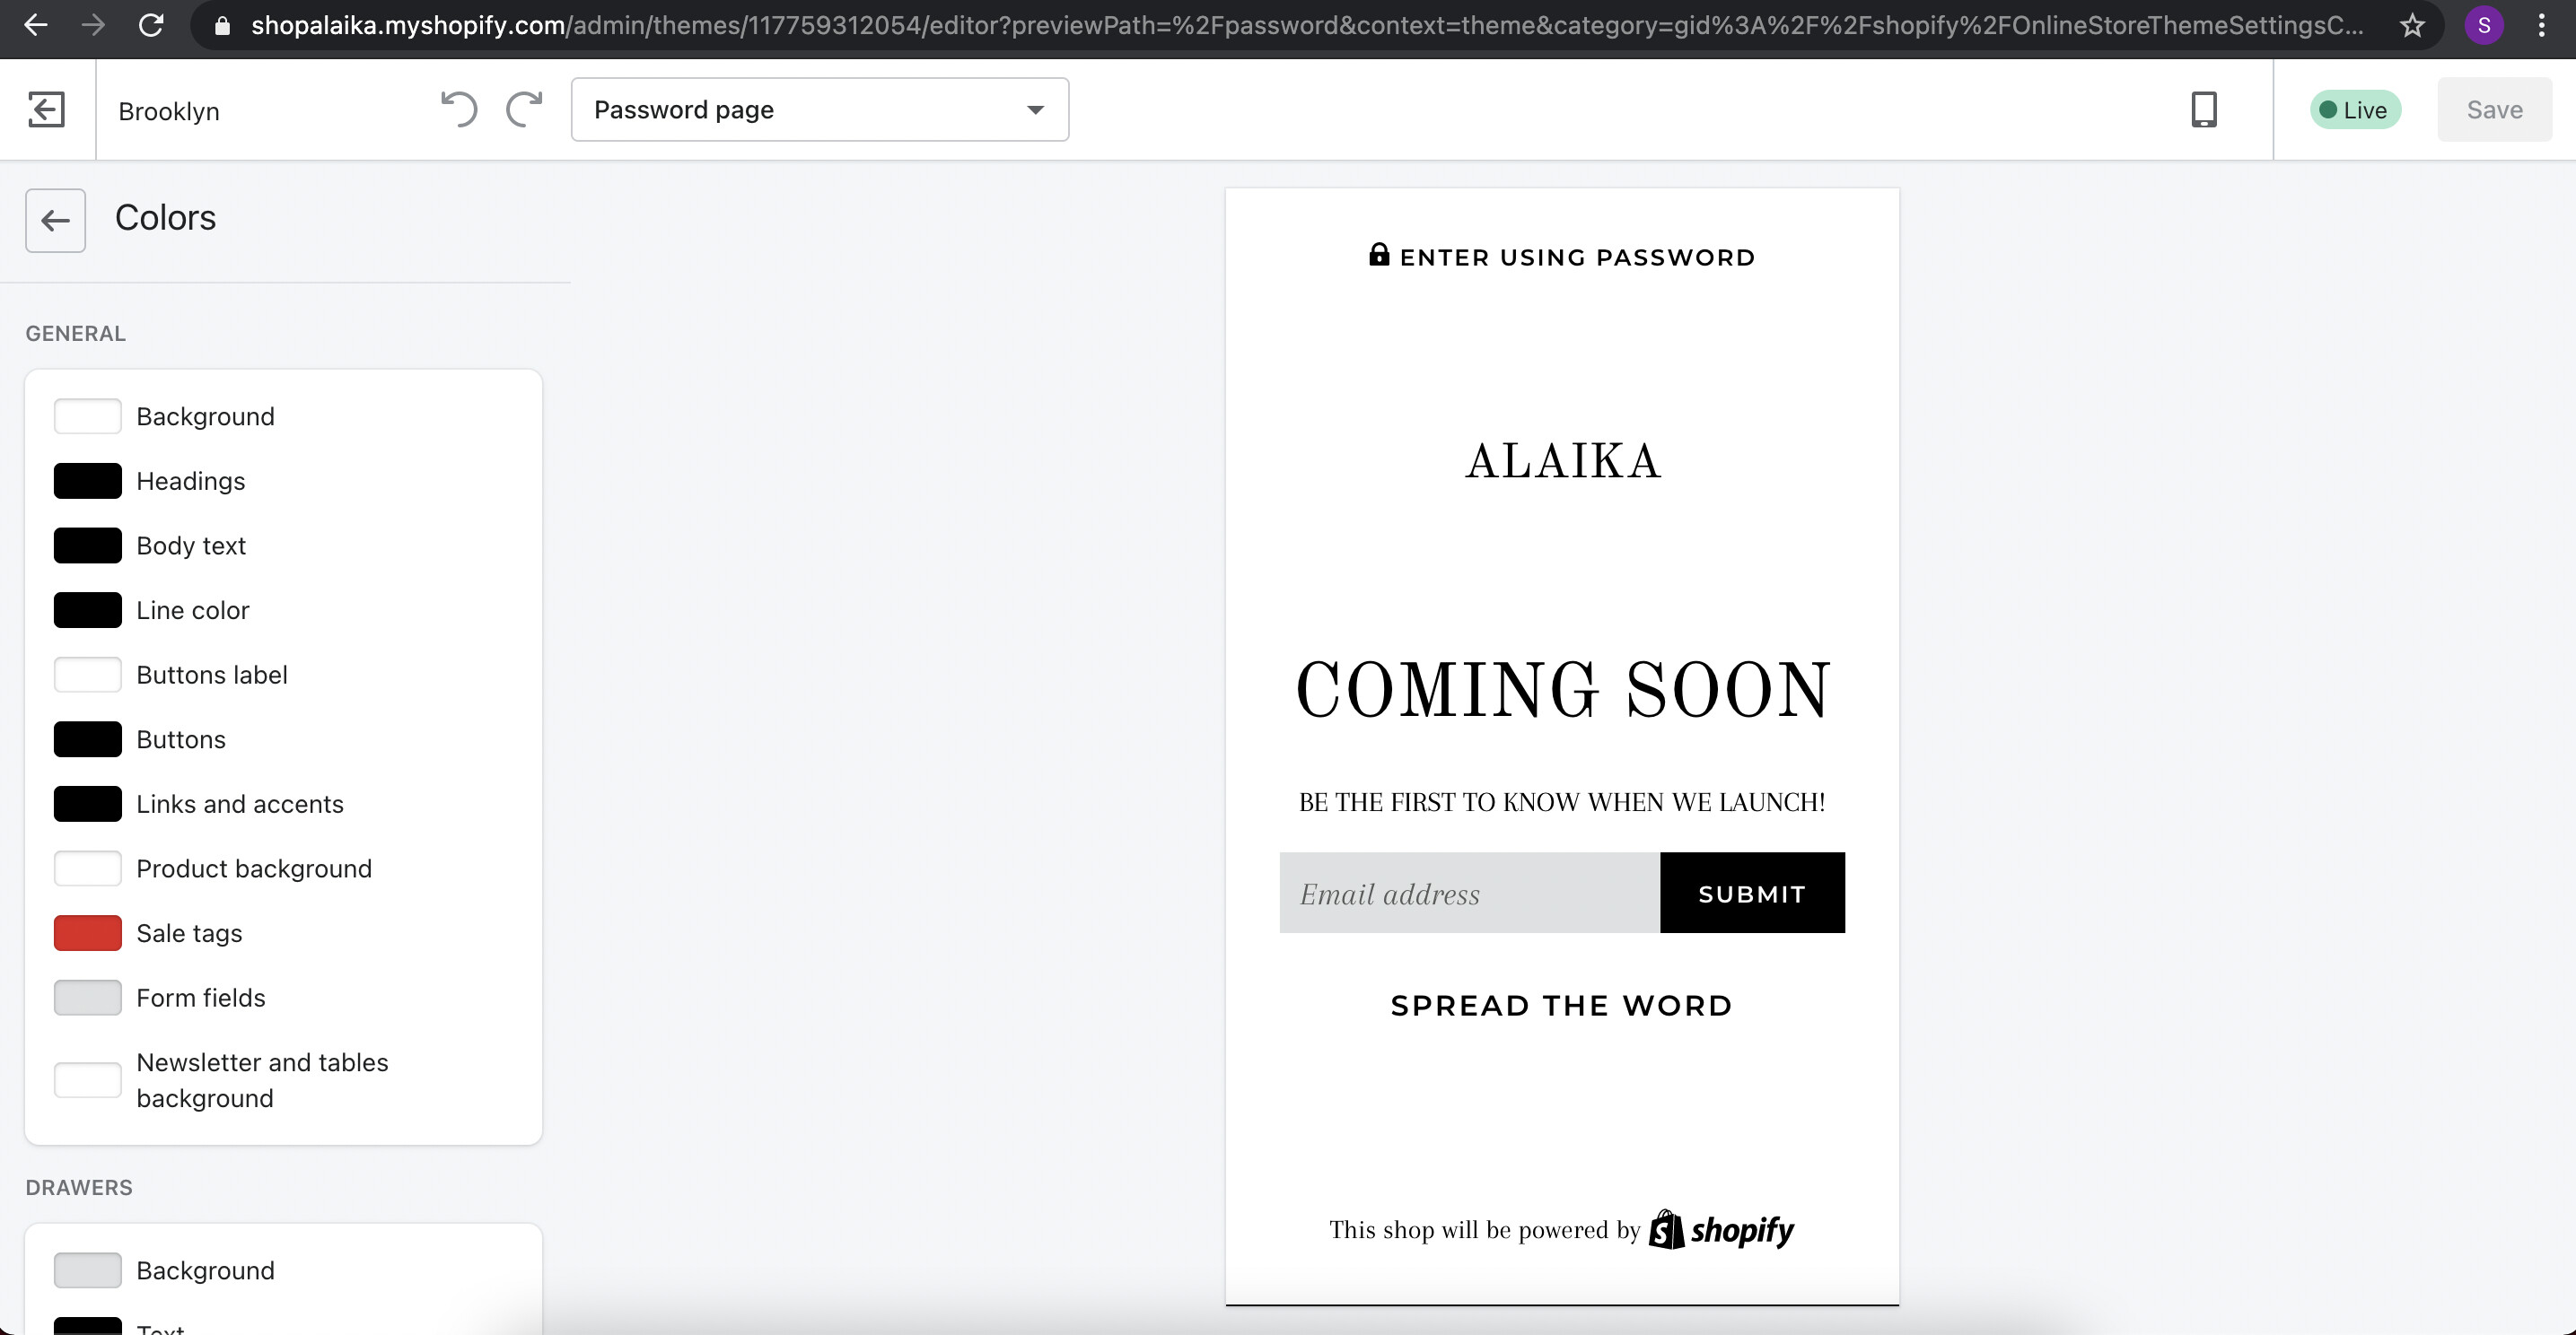Open the Drawers Background color swatch
The height and width of the screenshot is (1335, 2576).
88,1271
